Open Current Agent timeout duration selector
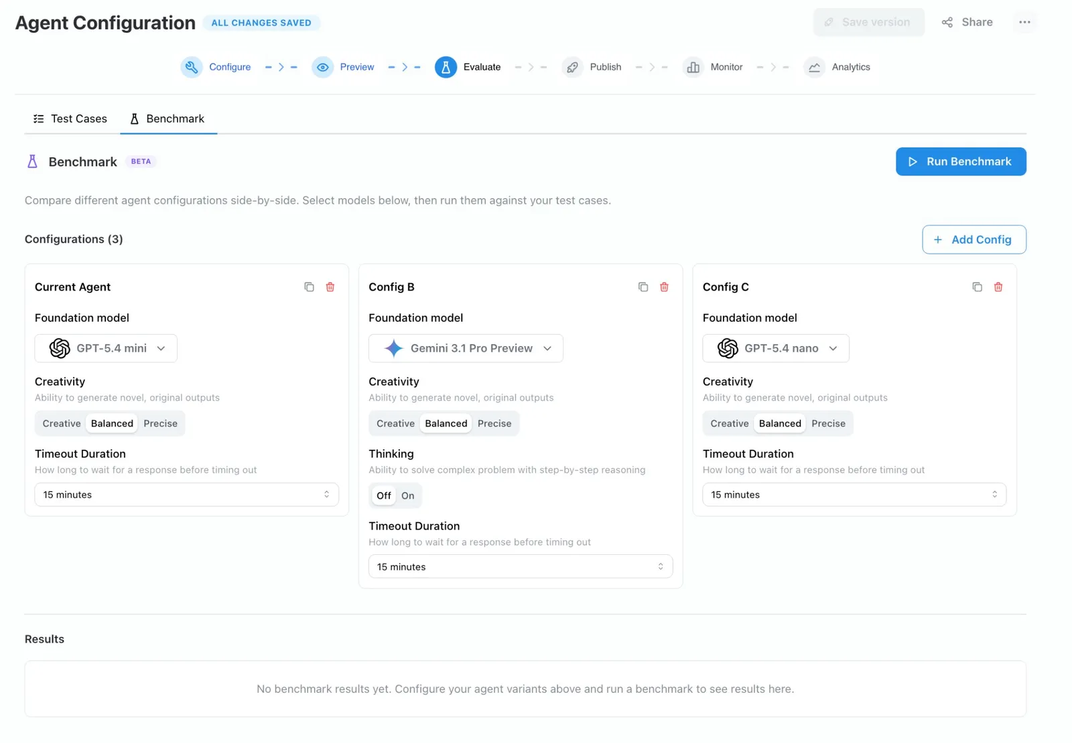The image size is (1072, 743). point(186,495)
